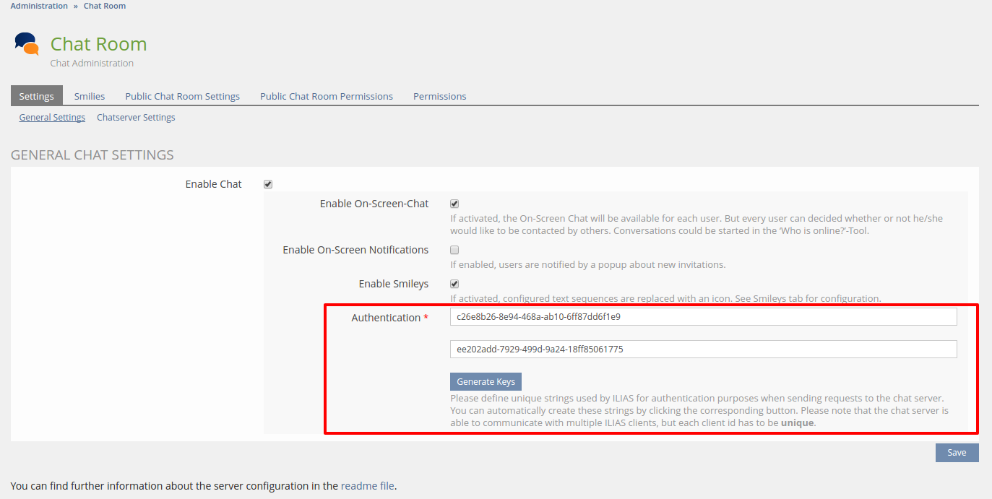Select the Settings tab

click(x=36, y=96)
